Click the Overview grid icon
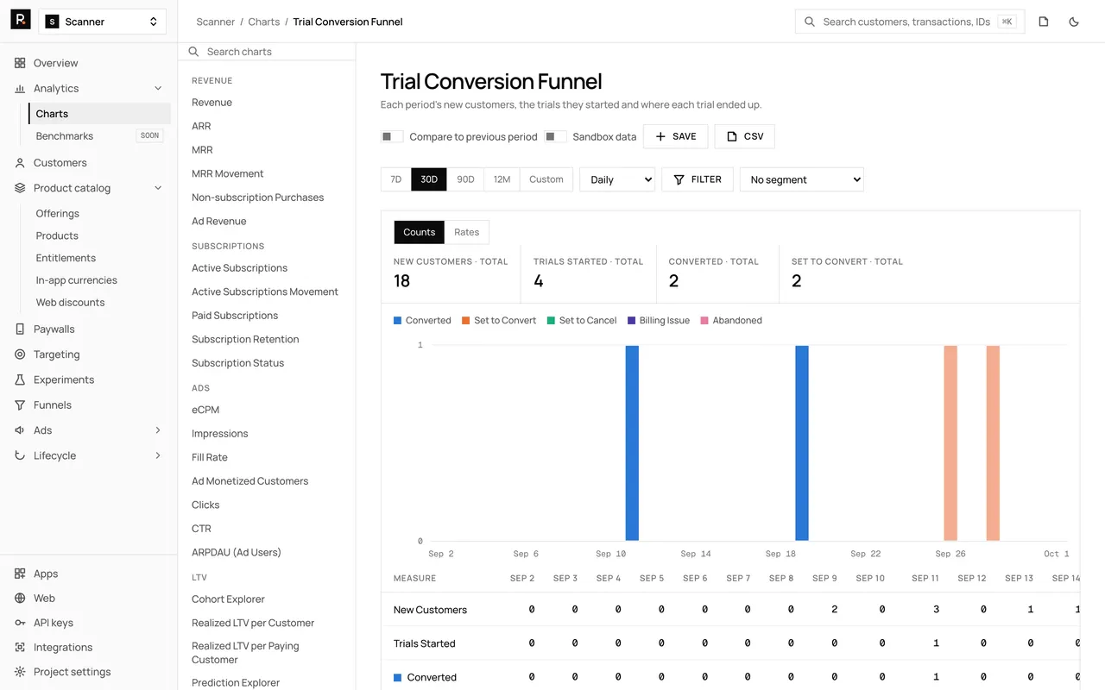This screenshot has height=690, width=1105. tap(20, 63)
